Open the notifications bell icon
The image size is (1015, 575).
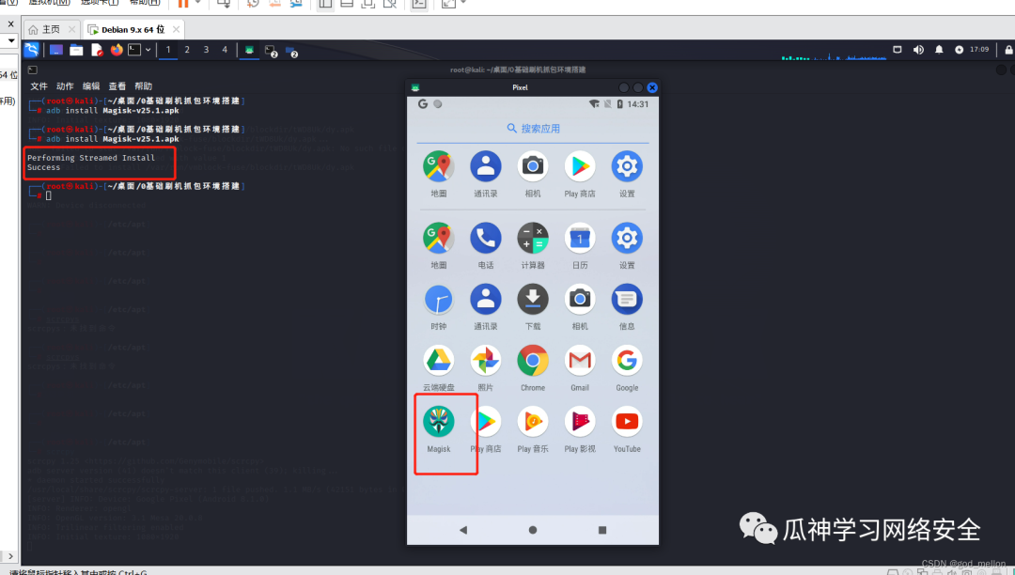pos(939,50)
